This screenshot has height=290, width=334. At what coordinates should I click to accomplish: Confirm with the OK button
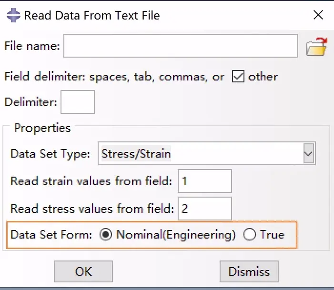tap(83, 271)
